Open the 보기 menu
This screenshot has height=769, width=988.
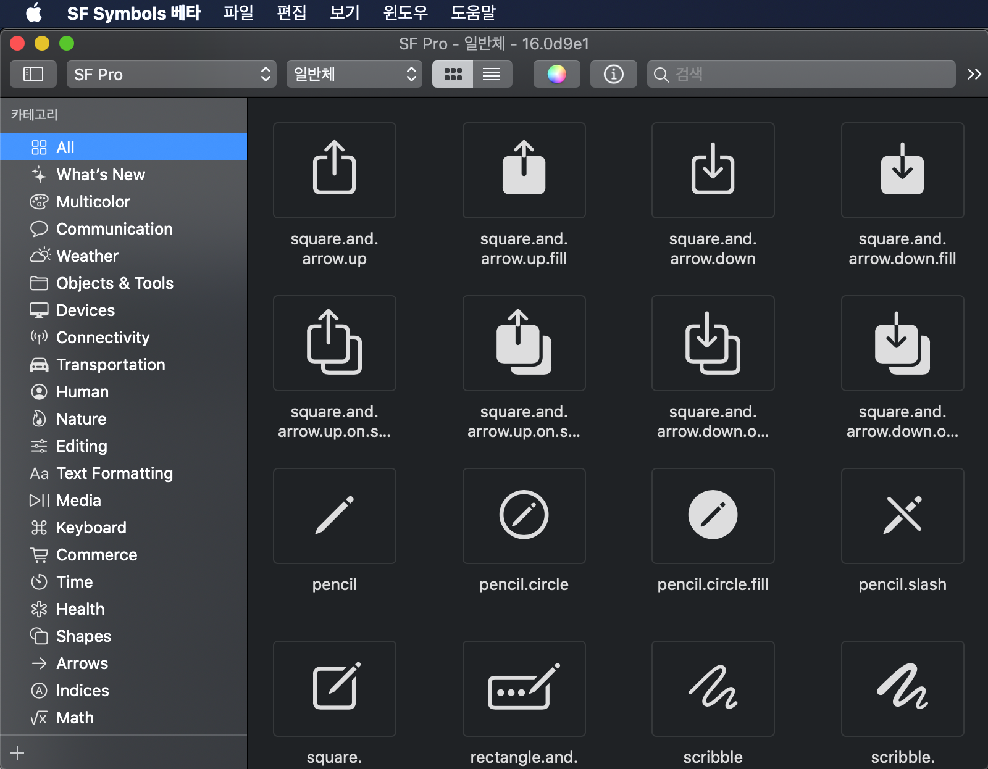345,12
